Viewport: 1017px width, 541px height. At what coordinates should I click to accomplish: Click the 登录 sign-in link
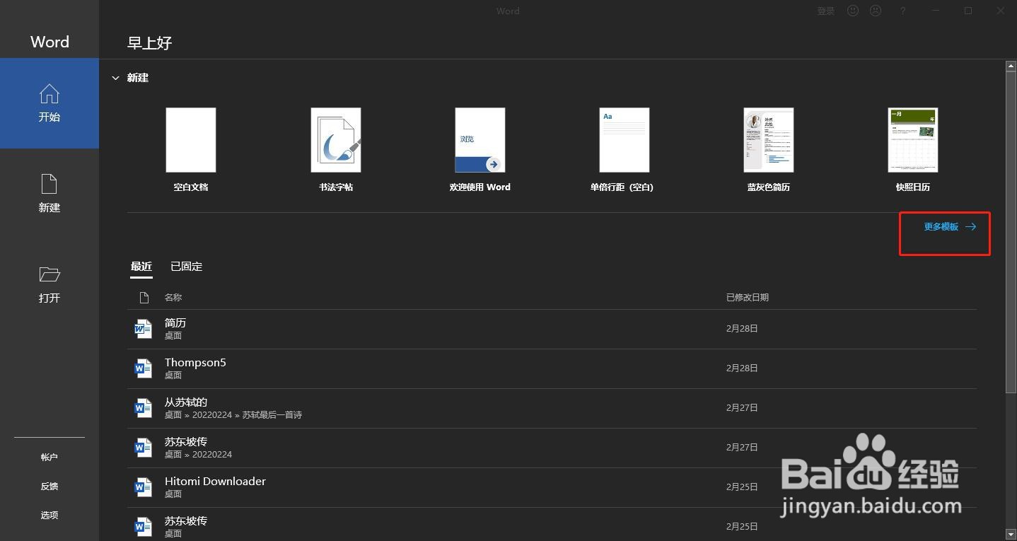(826, 11)
